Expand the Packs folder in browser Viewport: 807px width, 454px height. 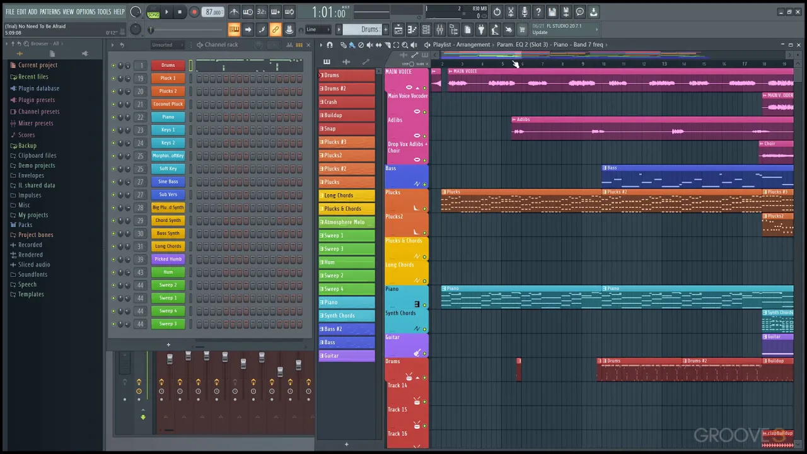(25, 225)
